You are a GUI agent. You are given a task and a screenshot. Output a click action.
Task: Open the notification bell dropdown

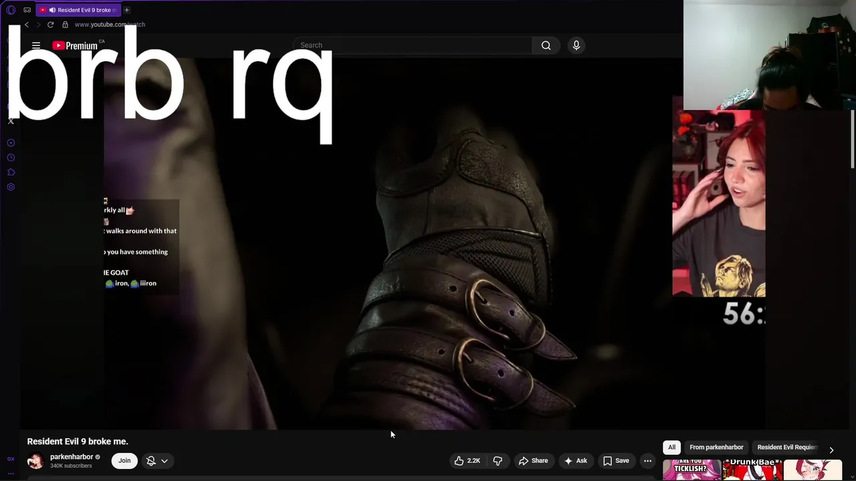point(157,460)
